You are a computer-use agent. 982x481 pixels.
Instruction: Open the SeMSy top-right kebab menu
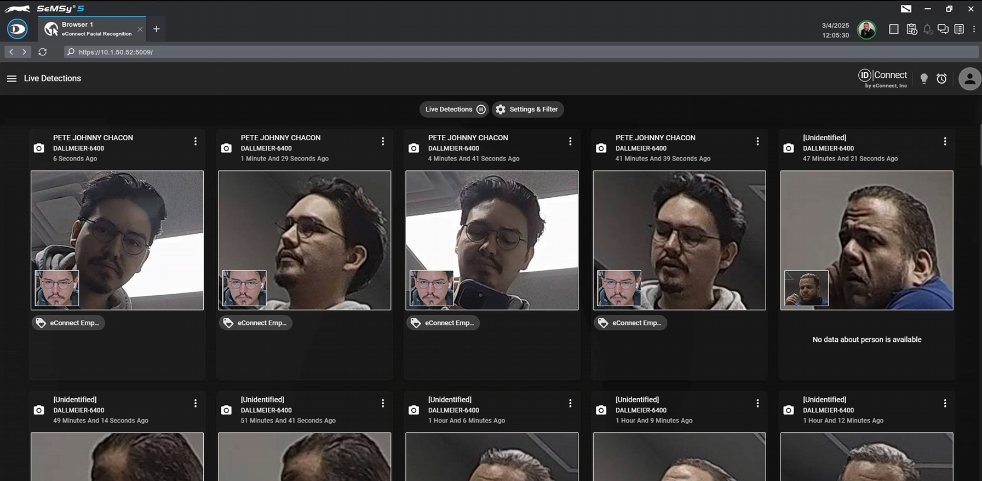click(974, 30)
